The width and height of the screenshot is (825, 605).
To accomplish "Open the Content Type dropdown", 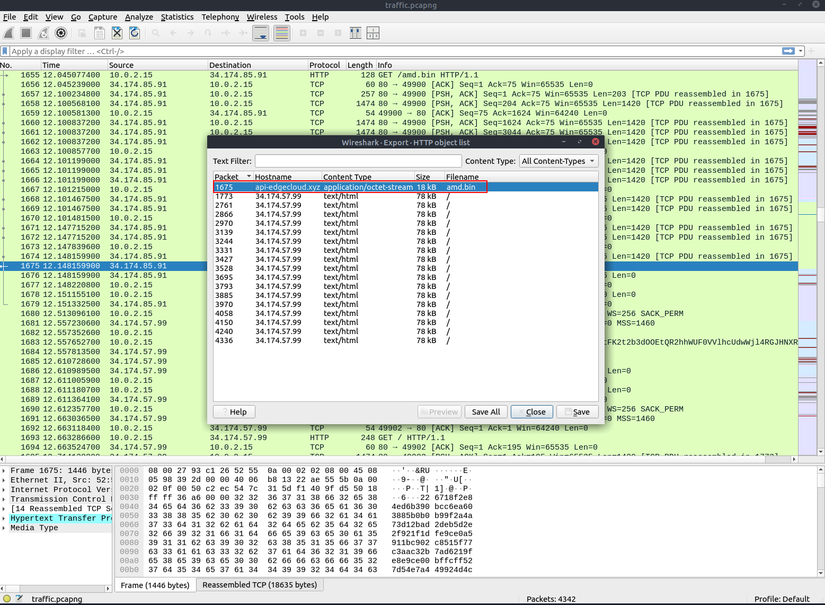I will pos(558,161).
